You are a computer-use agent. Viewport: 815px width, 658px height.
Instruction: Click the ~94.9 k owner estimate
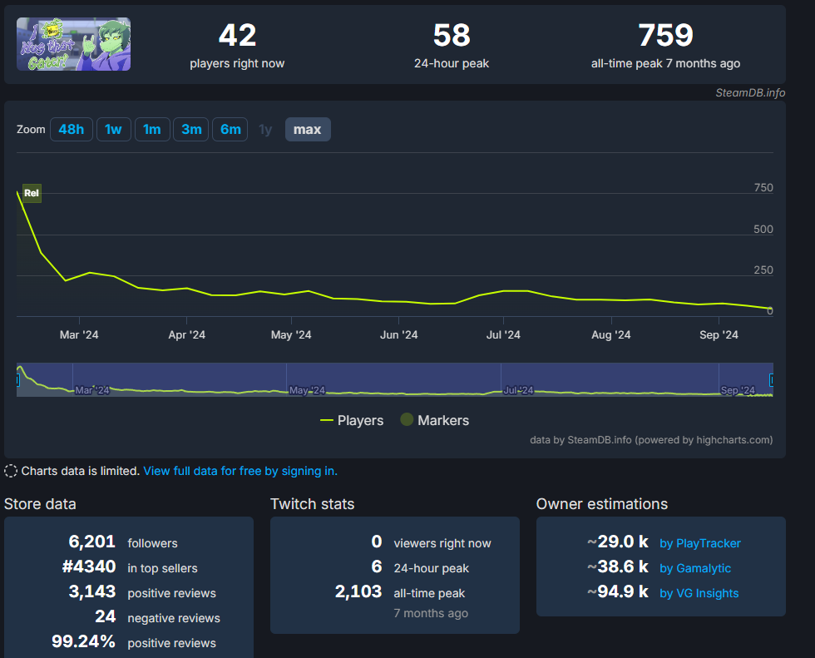pos(618,591)
